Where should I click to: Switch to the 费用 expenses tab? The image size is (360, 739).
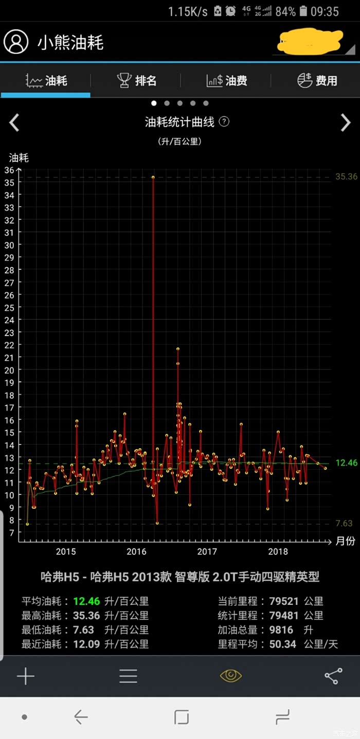point(317,81)
